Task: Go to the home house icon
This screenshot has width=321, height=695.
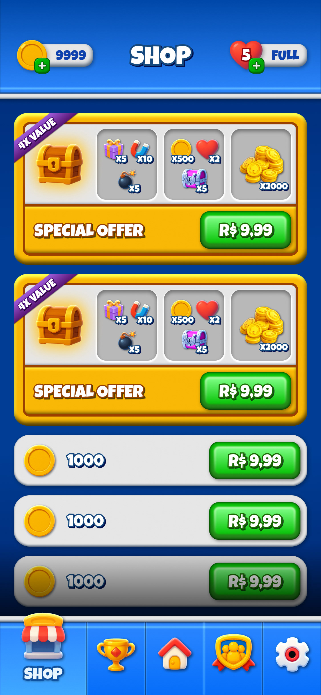Action: (175, 654)
